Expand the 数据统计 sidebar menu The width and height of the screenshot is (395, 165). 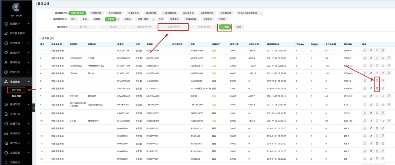coord(16,23)
